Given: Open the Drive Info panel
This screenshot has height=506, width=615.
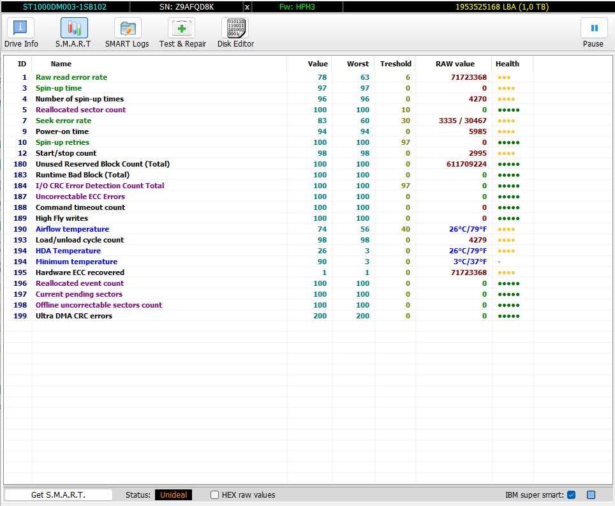Looking at the screenshot, I should coord(21,33).
